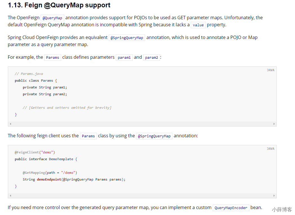The height and width of the screenshot is (215, 295).
Task: Click right scroll arrow of DemoTemplate code block
Action: [274, 196]
